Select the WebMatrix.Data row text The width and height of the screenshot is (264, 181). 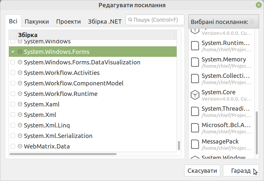click(47, 146)
